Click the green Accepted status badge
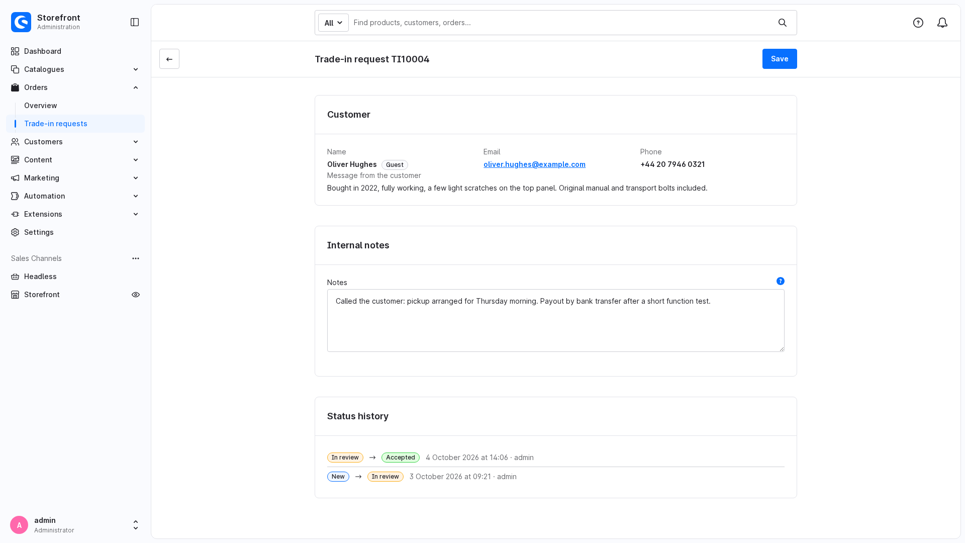965x543 pixels. click(401, 458)
